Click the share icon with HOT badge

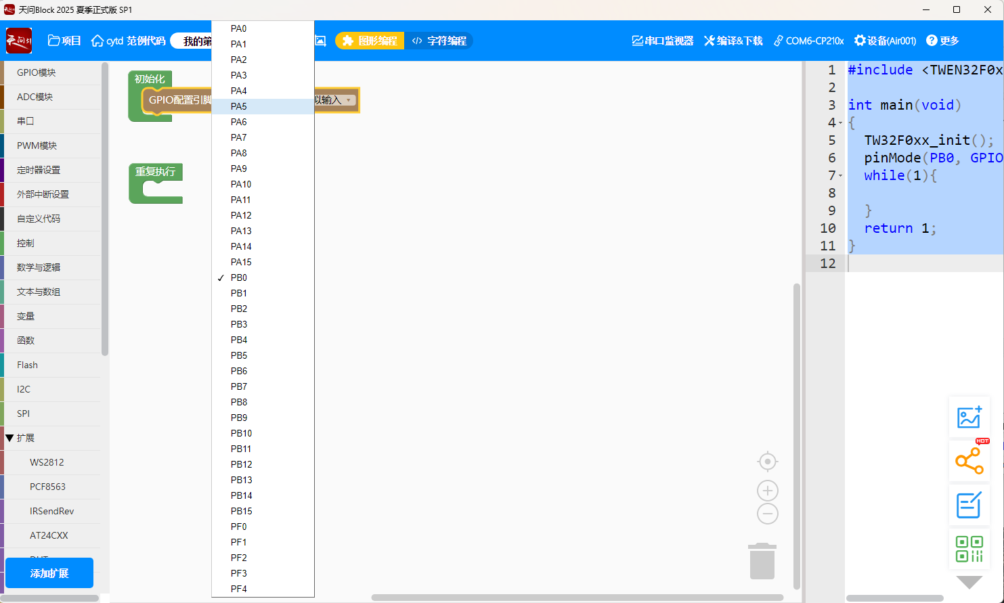pyautogui.click(x=969, y=461)
